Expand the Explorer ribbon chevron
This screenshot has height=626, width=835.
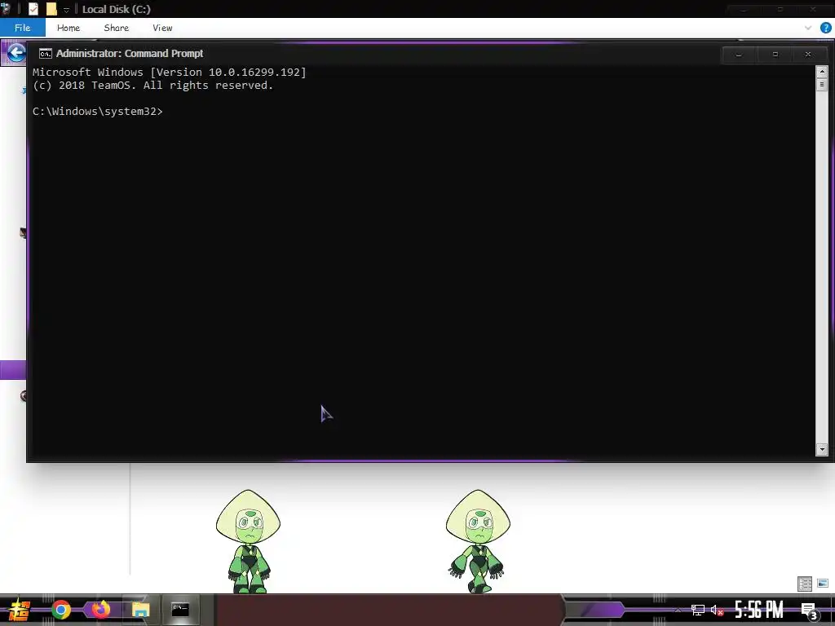808,28
